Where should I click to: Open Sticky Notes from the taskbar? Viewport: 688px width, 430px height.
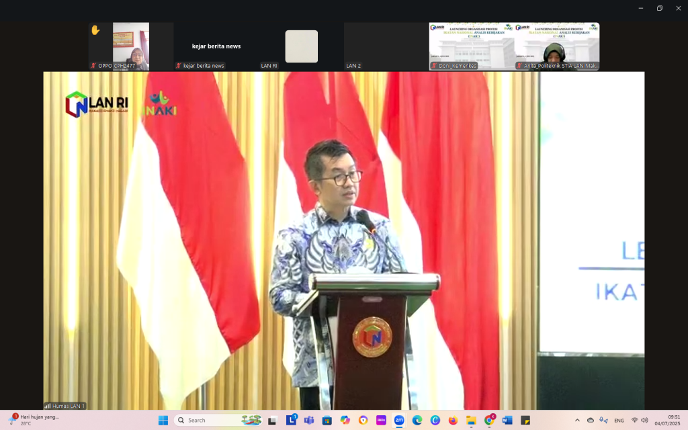point(525,421)
